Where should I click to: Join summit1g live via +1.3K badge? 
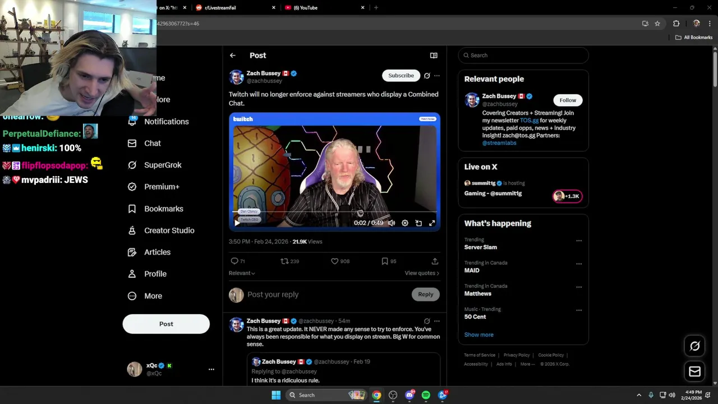(567, 196)
